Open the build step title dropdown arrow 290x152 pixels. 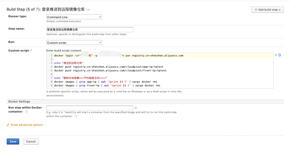click(88, 10)
